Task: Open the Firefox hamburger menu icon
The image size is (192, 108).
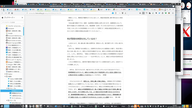Action: coord(173,13)
